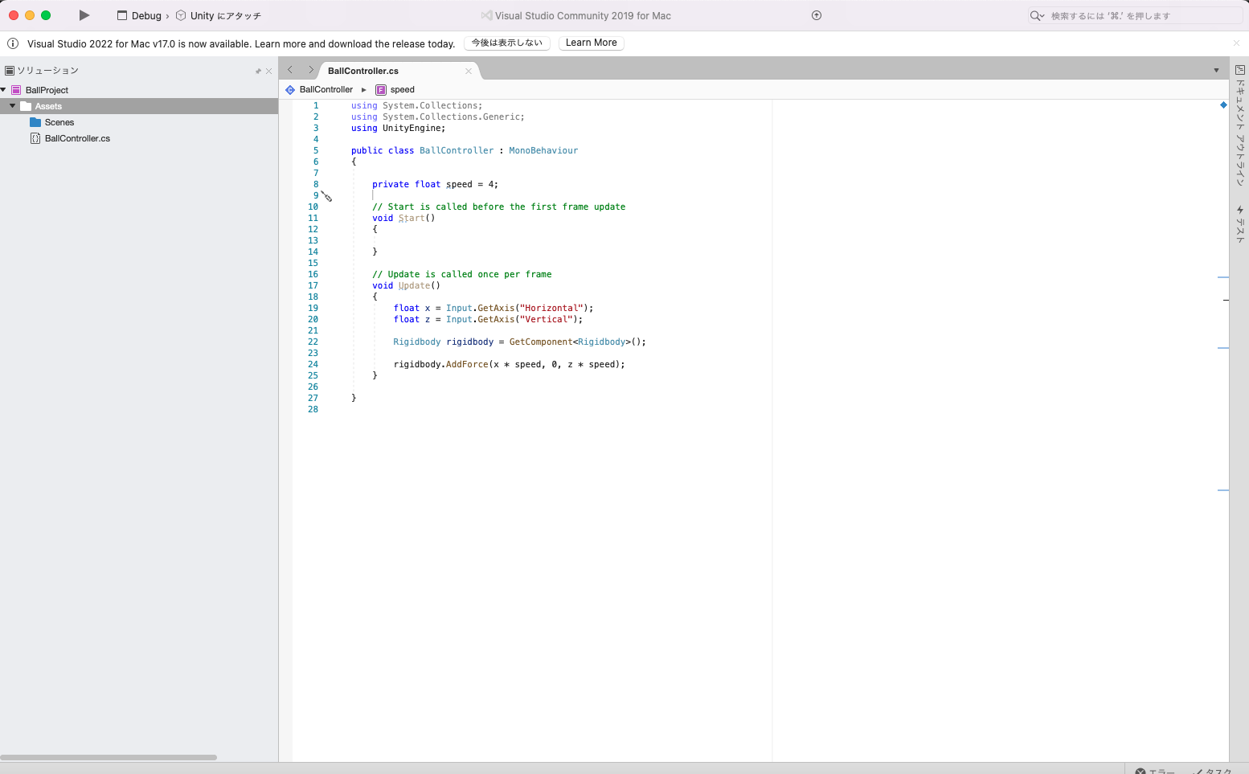Collapse the BallProject tree node
This screenshot has width=1249, height=774.
point(4,90)
